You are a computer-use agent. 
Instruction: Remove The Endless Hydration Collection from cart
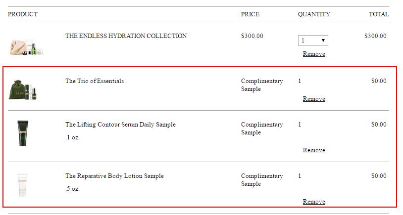[x=314, y=54]
